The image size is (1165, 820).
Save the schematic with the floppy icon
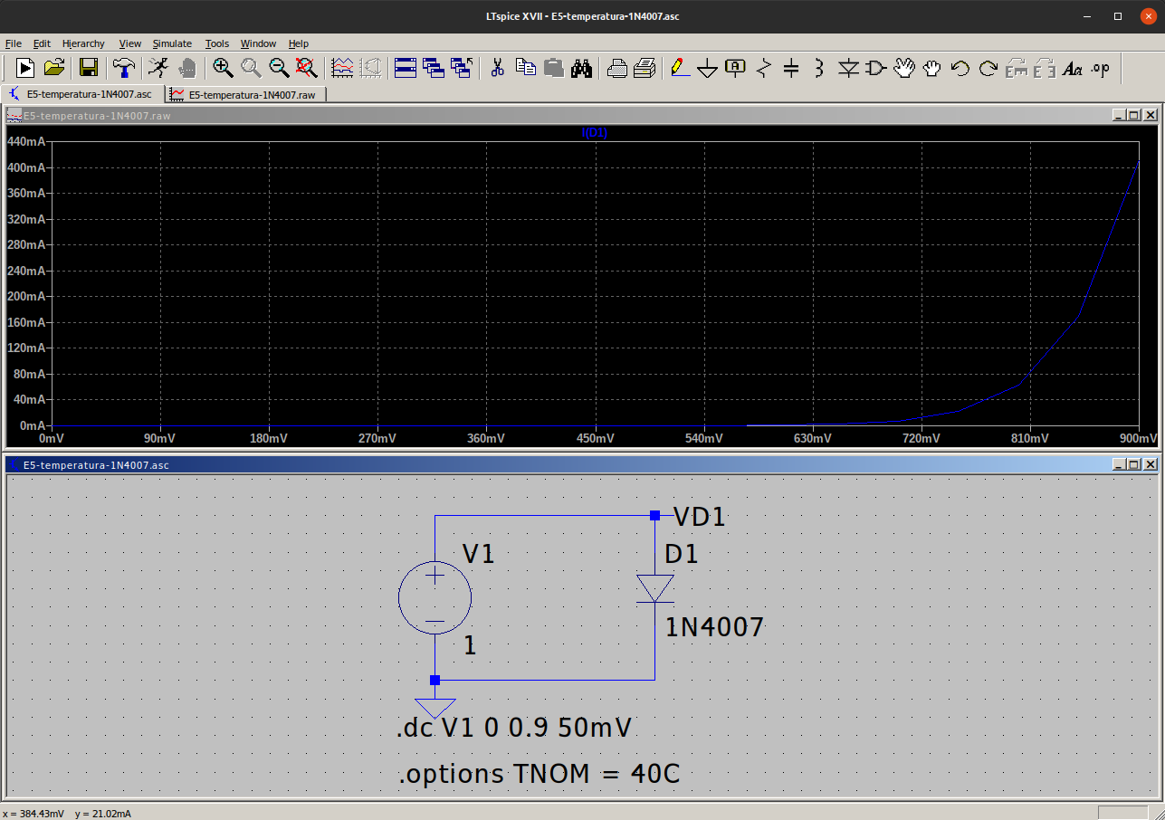[x=88, y=67]
